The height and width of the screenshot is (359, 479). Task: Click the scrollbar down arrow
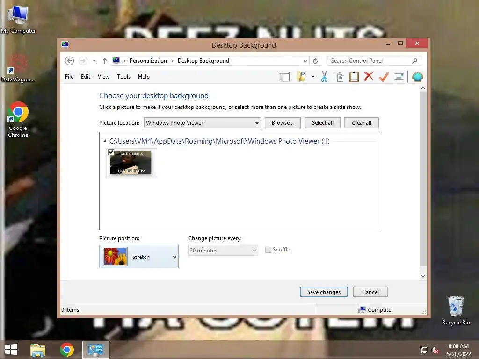[423, 276]
